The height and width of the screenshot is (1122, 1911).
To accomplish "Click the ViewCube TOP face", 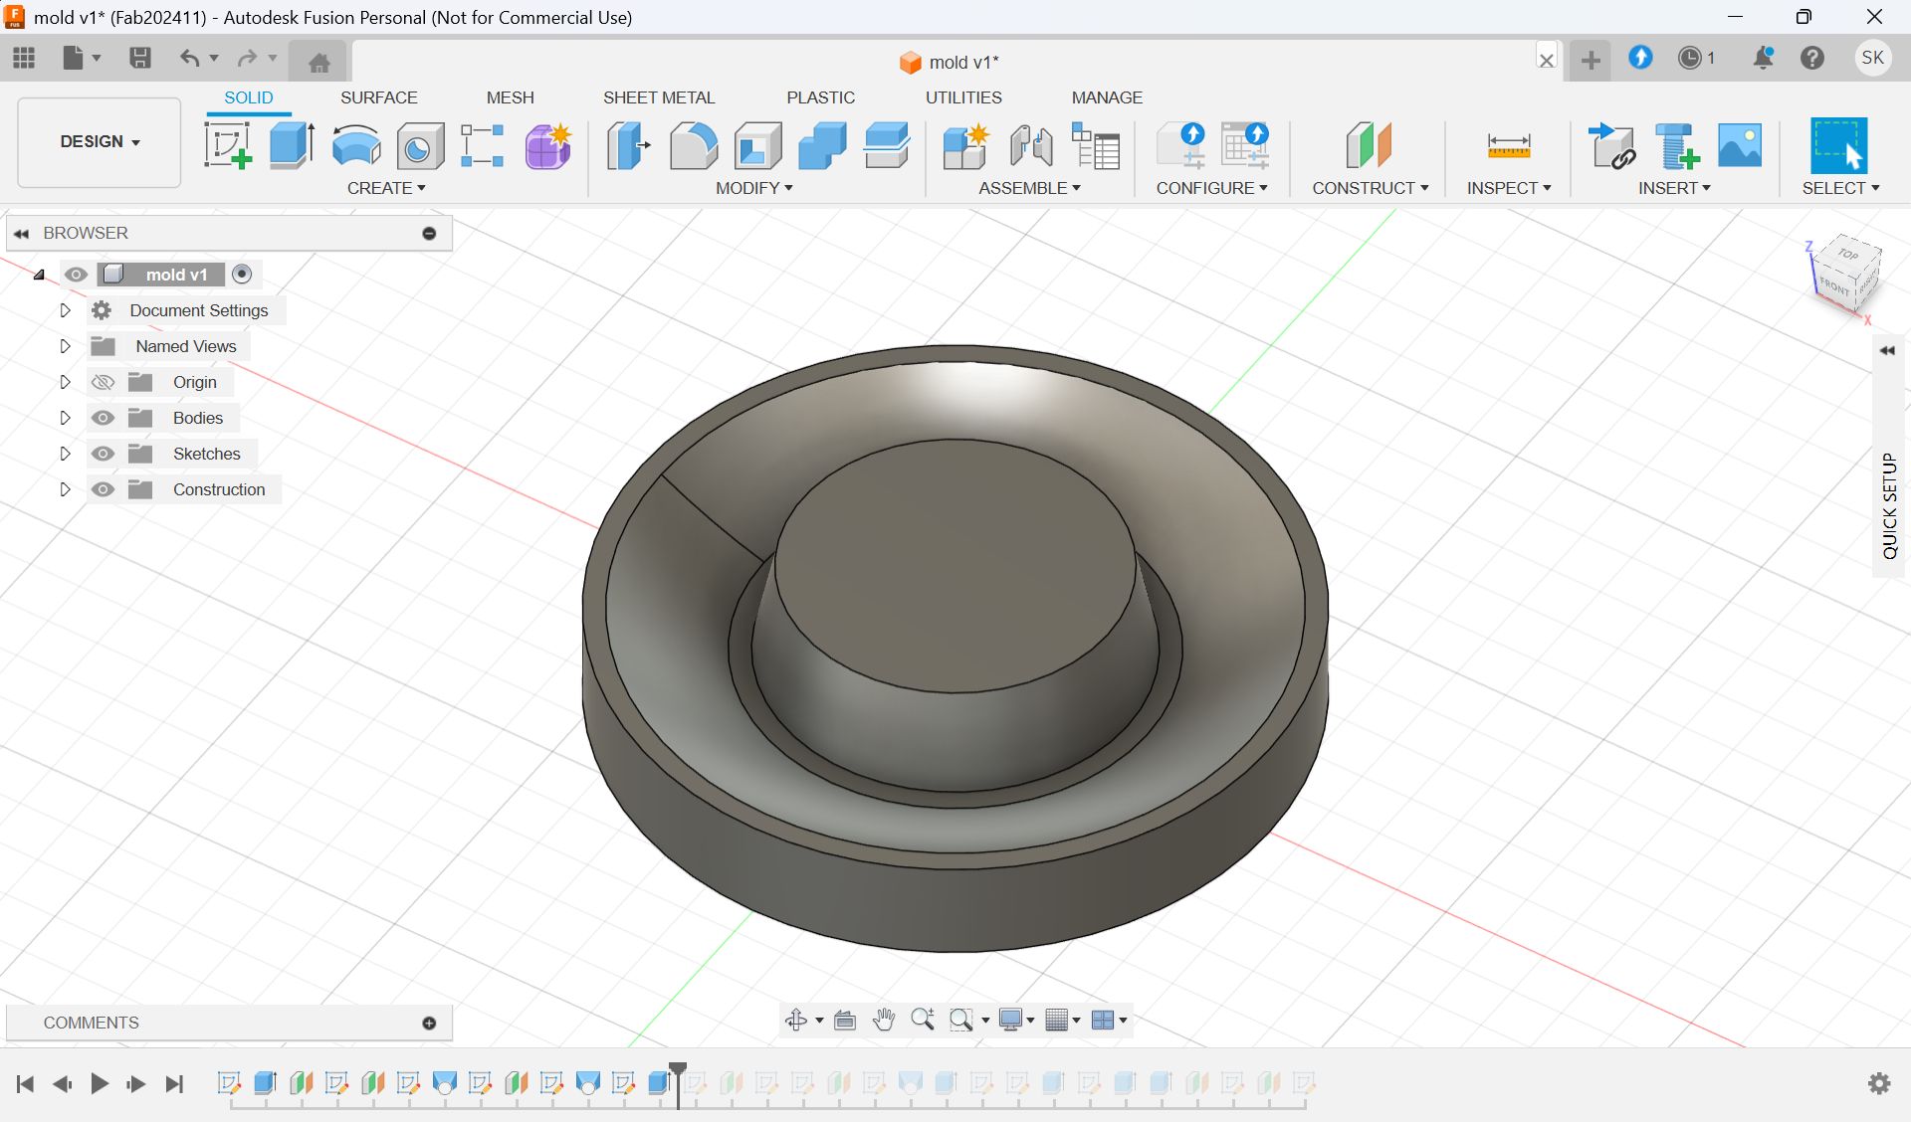I will (x=1848, y=254).
